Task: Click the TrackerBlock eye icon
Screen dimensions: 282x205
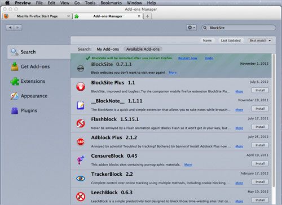Action: (x=81, y=179)
